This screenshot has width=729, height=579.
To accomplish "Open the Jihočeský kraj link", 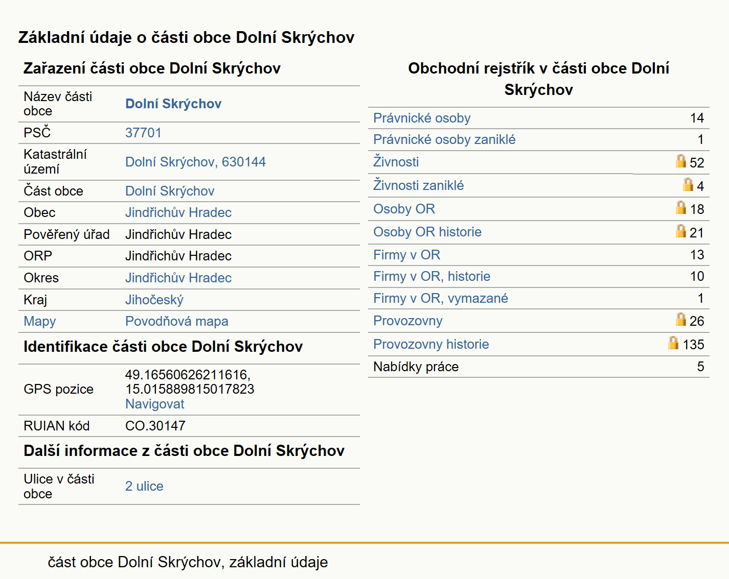I will [154, 300].
